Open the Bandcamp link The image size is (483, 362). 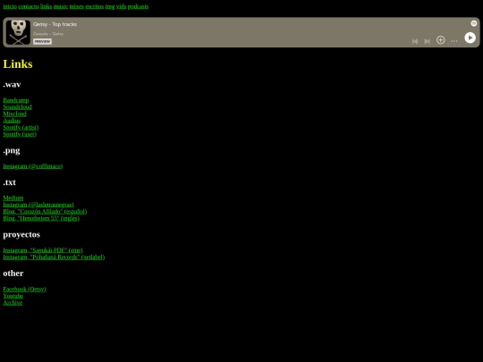(x=16, y=100)
